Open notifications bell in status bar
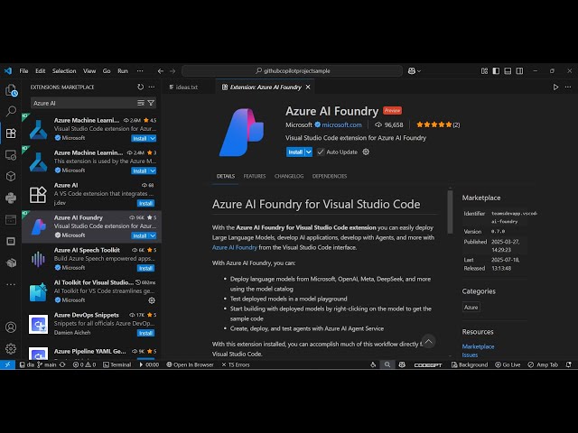Screen dimensions: 578x433 (x=569, y=364)
